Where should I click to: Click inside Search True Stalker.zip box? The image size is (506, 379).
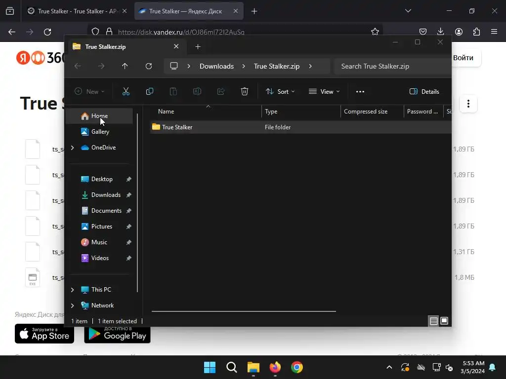pyautogui.click(x=393, y=66)
